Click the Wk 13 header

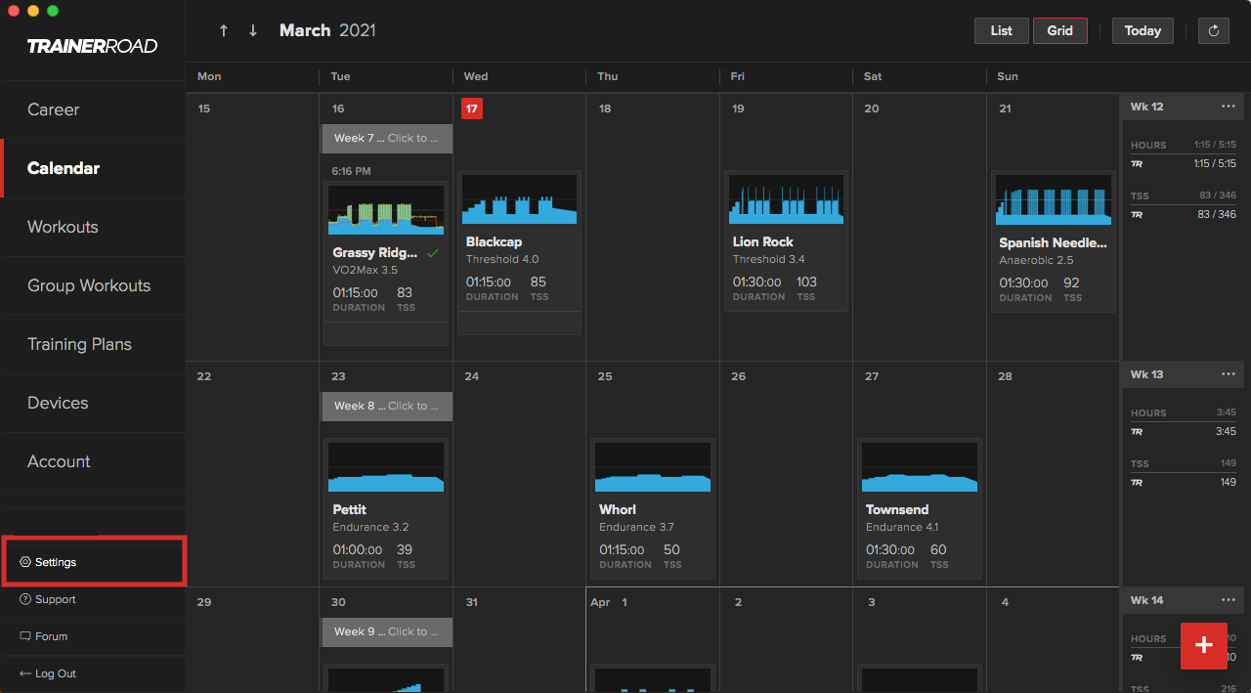1147,374
